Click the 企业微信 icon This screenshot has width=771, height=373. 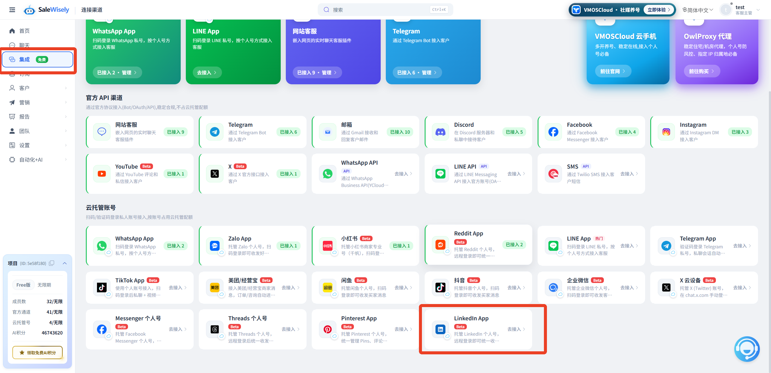coord(553,288)
